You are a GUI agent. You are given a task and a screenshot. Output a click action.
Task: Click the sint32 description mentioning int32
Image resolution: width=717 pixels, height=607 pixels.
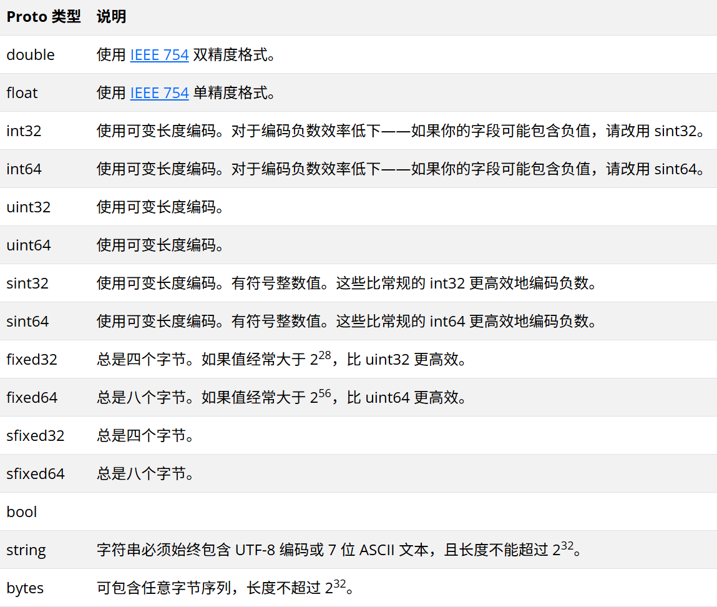click(x=347, y=283)
